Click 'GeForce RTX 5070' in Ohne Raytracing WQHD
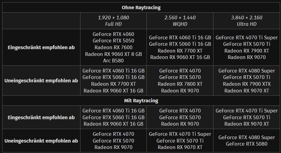The height and width of the screenshot is (153, 281). (180, 77)
